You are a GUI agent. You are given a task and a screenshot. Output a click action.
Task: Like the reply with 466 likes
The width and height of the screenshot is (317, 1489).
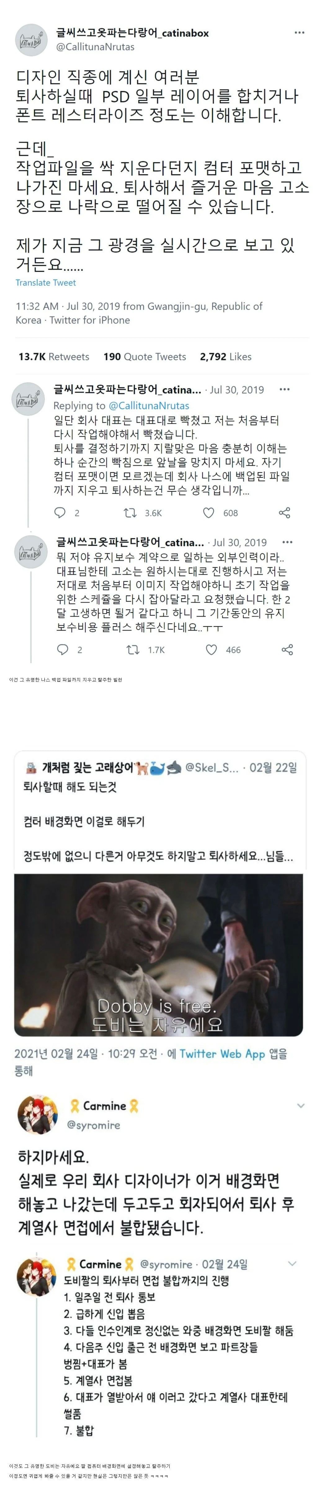coord(211,649)
